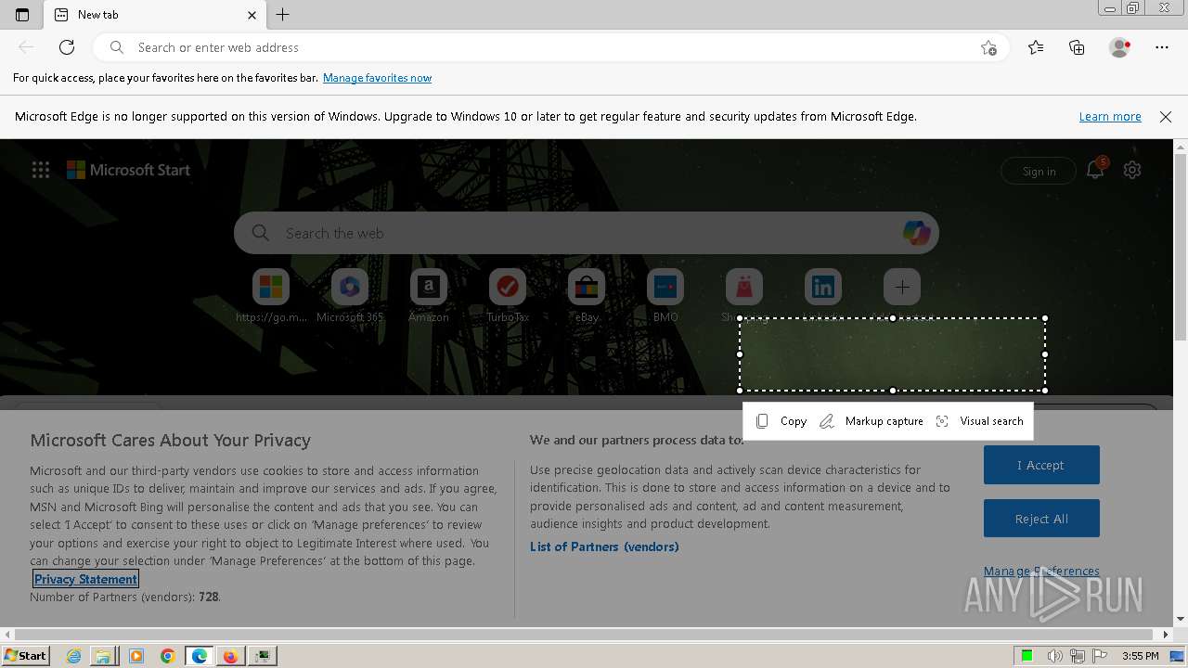Copy the screenshot selection
This screenshot has width=1188, height=668.
781,421
